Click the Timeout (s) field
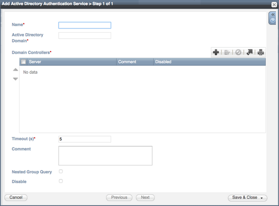The width and height of the screenshot is (279, 206). click(x=85, y=139)
